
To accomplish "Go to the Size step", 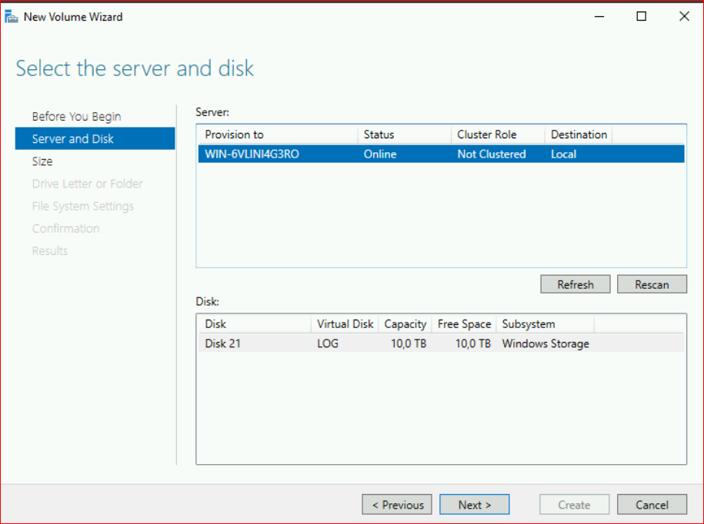I will point(42,161).
